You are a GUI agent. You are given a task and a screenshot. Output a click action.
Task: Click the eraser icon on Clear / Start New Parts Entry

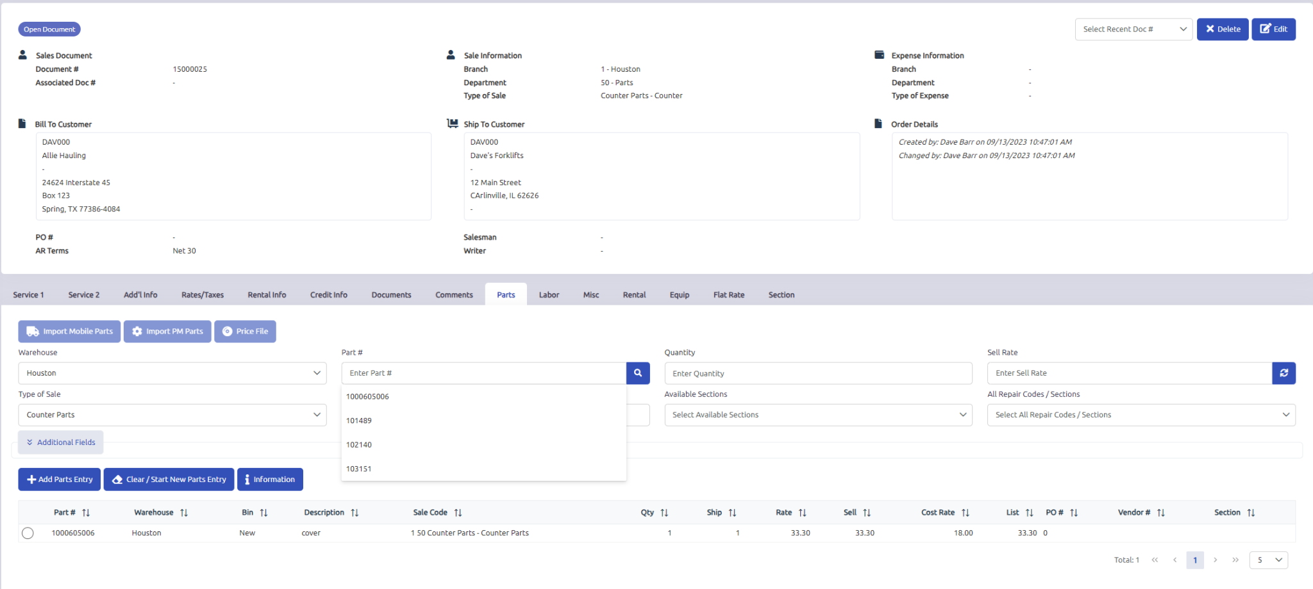tap(117, 479)
